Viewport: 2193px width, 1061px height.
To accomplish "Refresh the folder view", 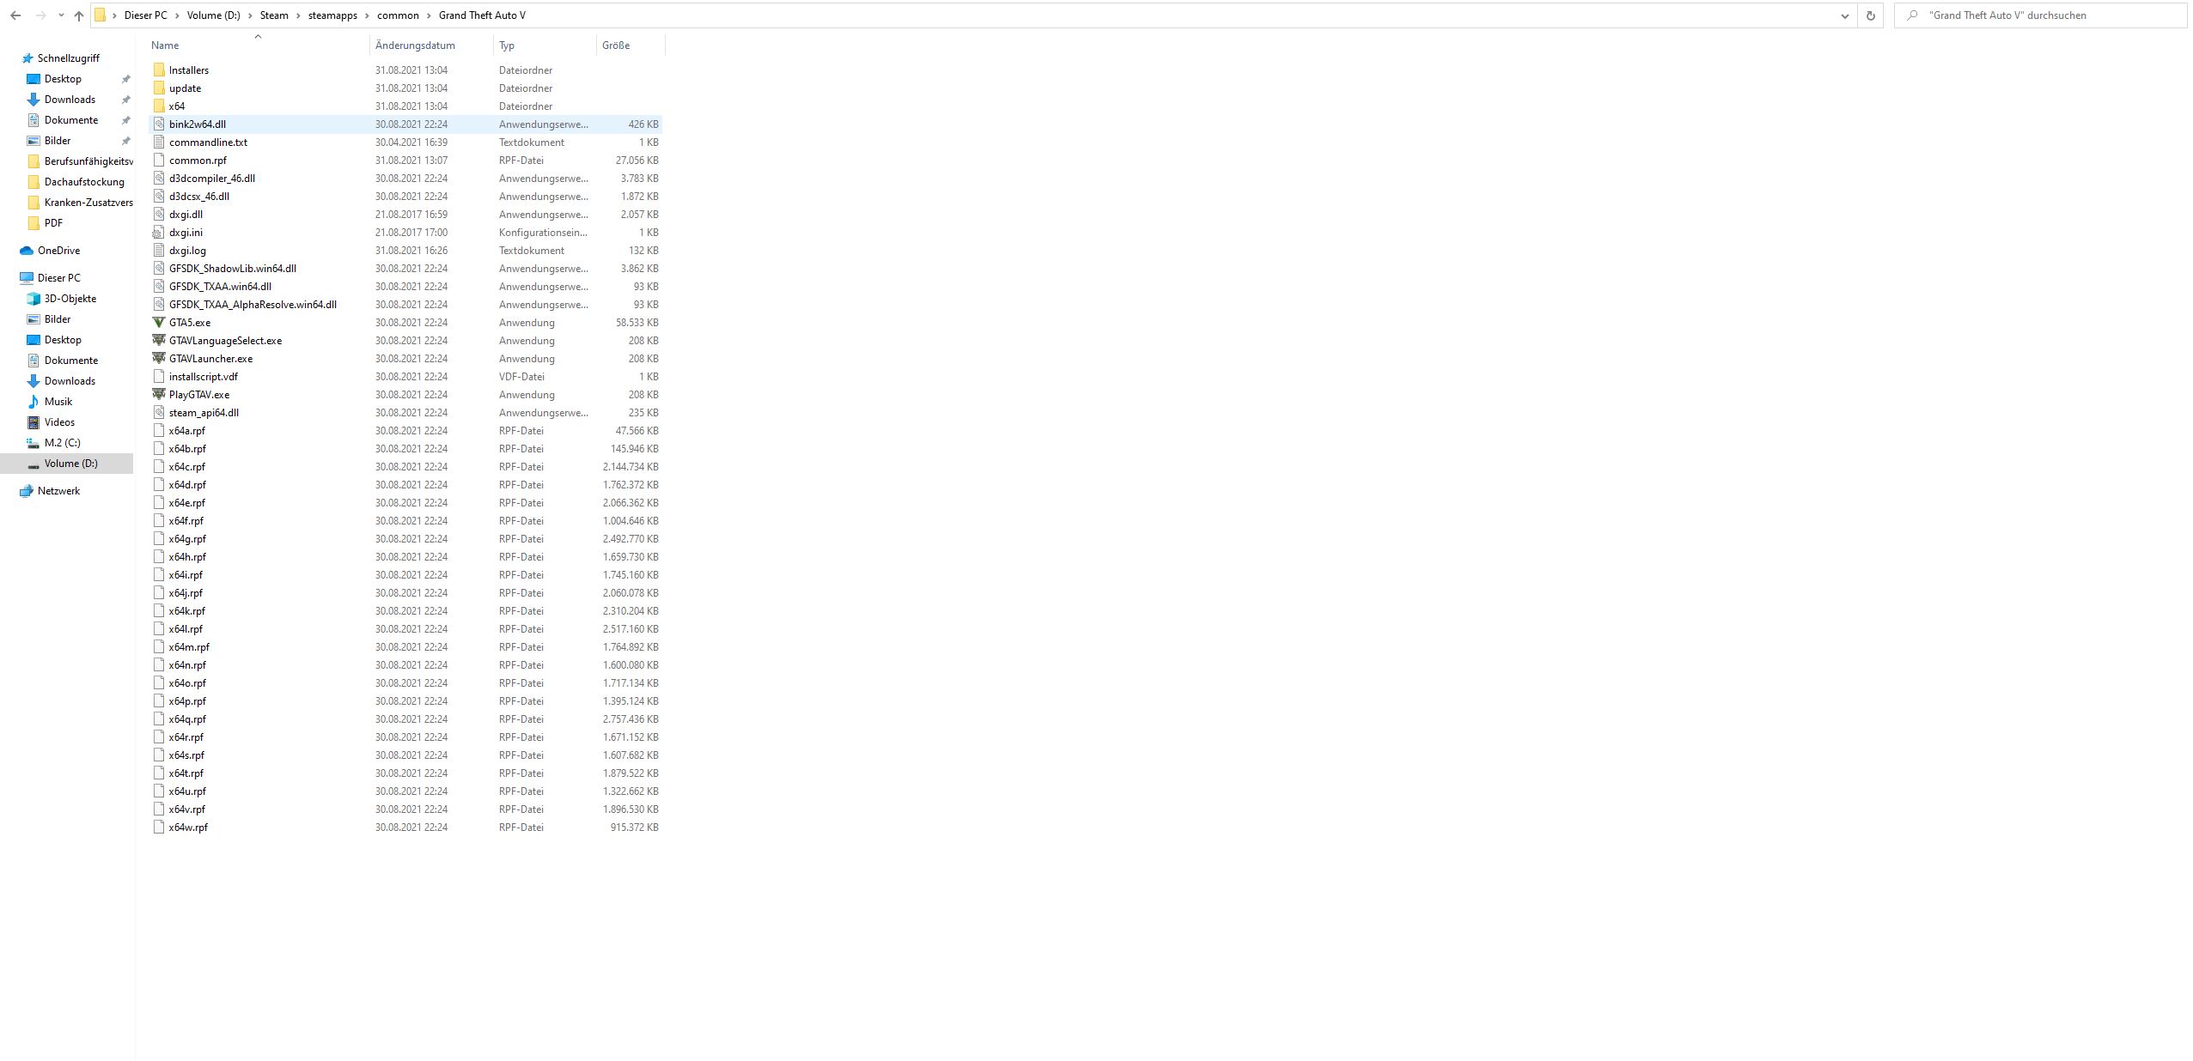I will click(x=1870, y=15).
